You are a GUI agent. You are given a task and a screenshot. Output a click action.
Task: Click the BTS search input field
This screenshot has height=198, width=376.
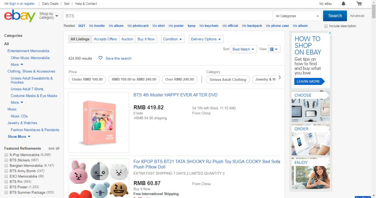click(167, 16)
